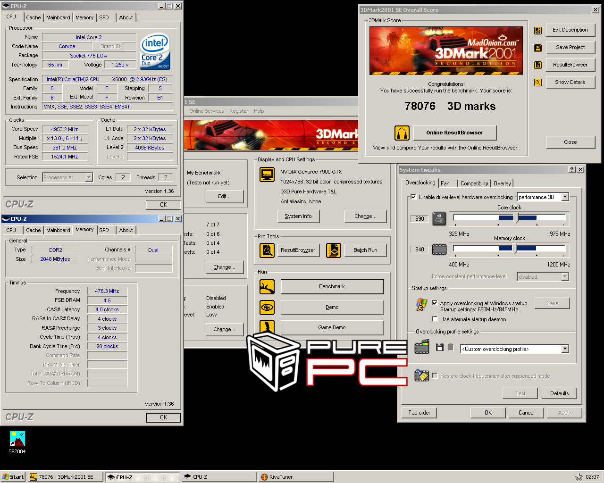Click the memory clock value field 840

tap(419, 250)
